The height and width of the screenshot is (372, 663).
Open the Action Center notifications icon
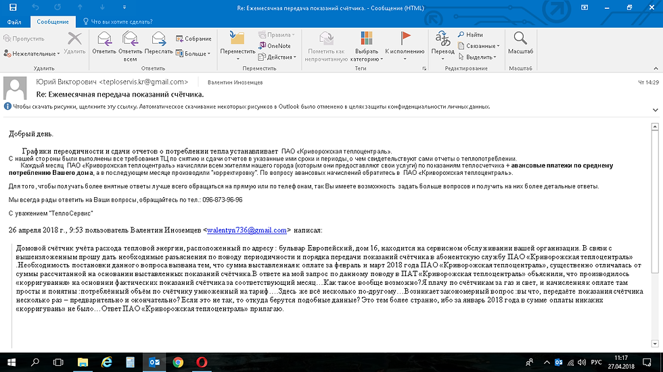(x=647, y=363)
